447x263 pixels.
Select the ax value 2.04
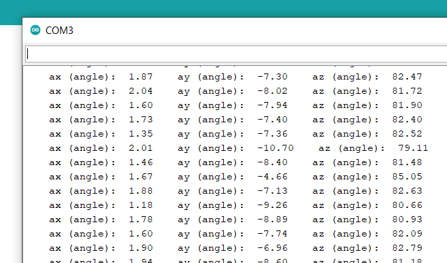tap(141, 91)
